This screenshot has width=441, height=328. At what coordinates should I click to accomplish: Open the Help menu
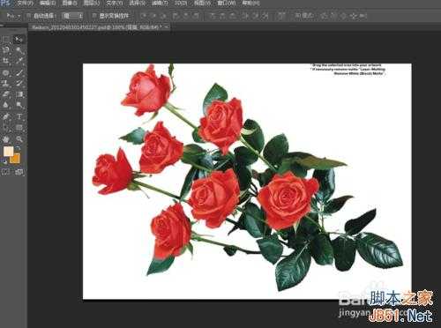pyautogui.click(x=250, y=4)
